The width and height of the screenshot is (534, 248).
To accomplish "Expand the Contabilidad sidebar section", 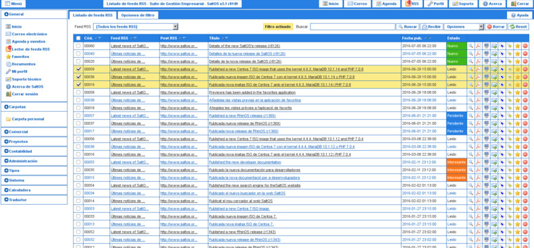I will coord(34,151).
